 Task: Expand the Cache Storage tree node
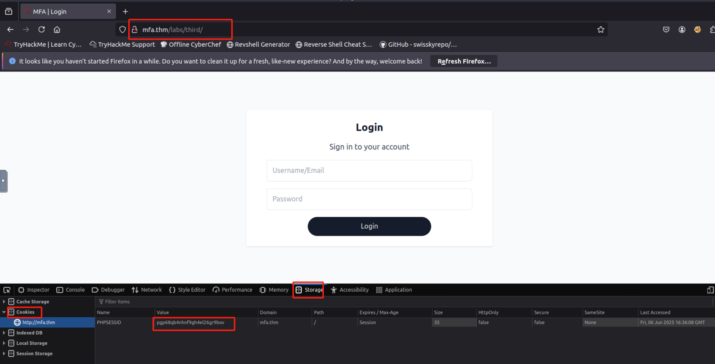[x=4, y=302]
